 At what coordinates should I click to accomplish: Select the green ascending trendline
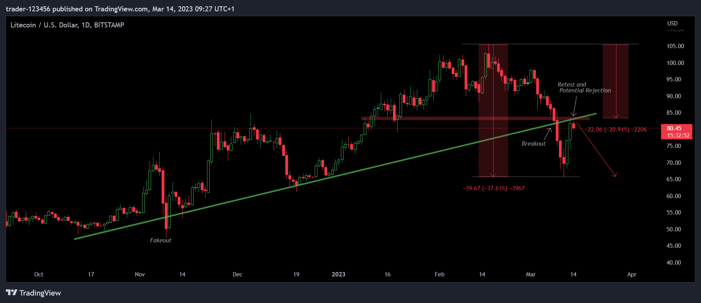335,177
